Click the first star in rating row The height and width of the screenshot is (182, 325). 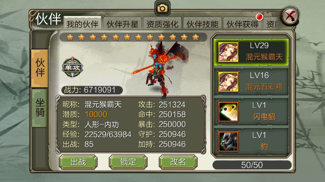70,37
